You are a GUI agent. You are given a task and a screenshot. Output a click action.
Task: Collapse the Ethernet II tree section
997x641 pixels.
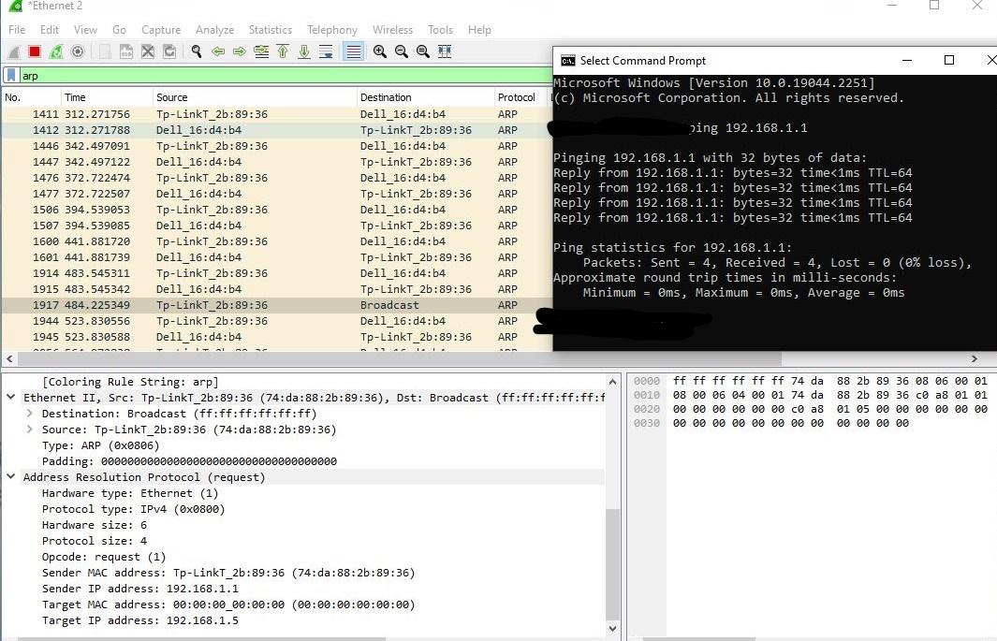click(11, 397)
